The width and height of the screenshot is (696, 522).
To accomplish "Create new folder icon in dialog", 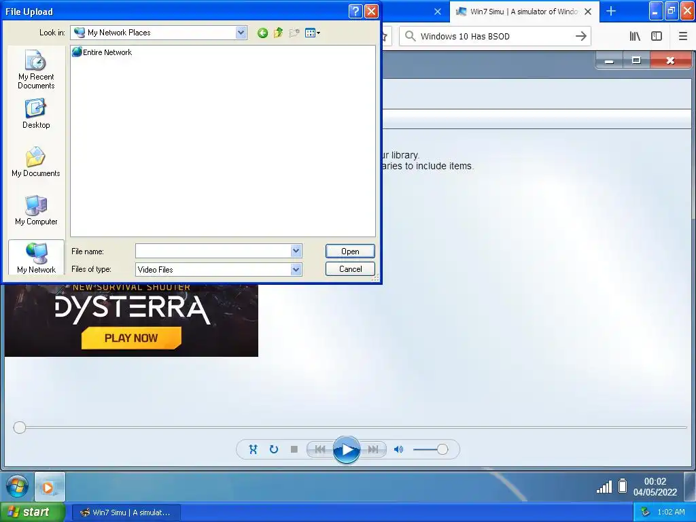I will [294, 33].
